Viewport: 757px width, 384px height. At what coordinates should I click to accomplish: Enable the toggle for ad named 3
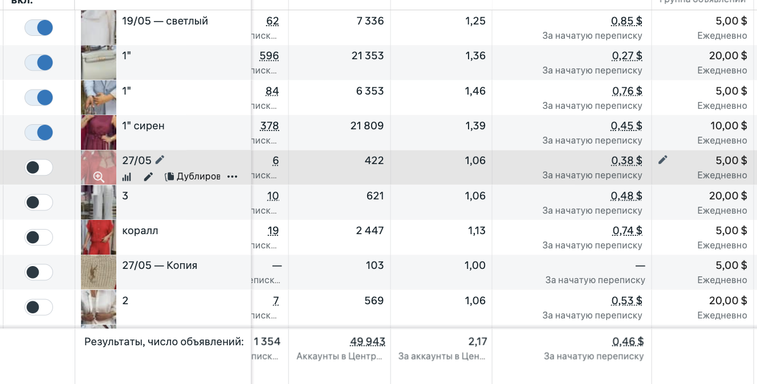(39, 202)
